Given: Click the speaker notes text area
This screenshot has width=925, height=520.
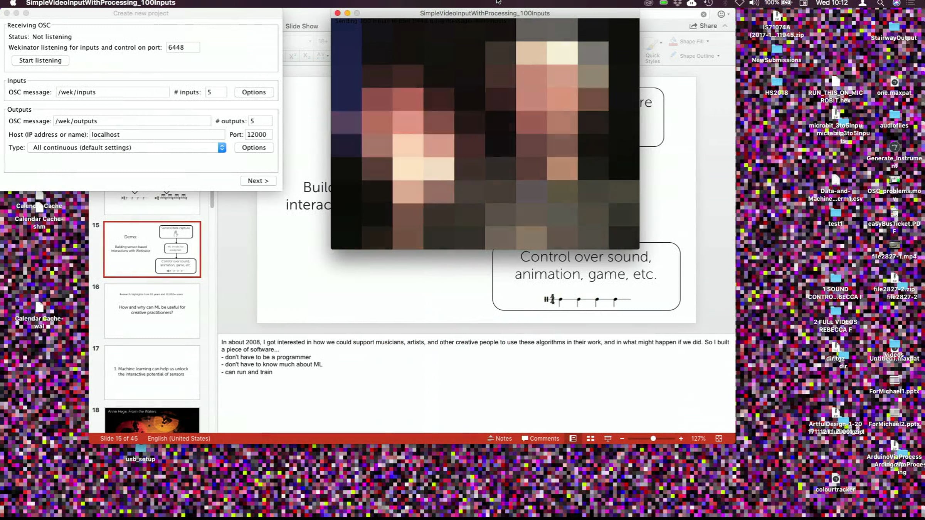Looking at the screenshot, I should pyautogui.click(x=476, y=383).
